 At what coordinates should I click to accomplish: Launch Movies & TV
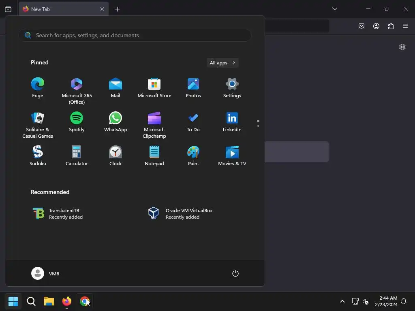pyautogui.click(x=232, y=156)
